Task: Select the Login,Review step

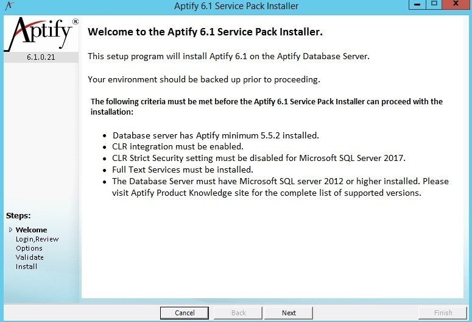Action: tap(37, 239)
